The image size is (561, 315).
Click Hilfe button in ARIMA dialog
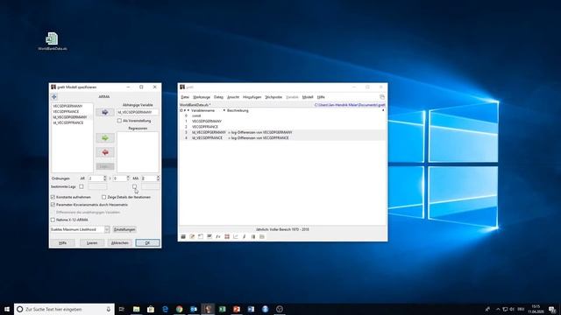point(62,243)
